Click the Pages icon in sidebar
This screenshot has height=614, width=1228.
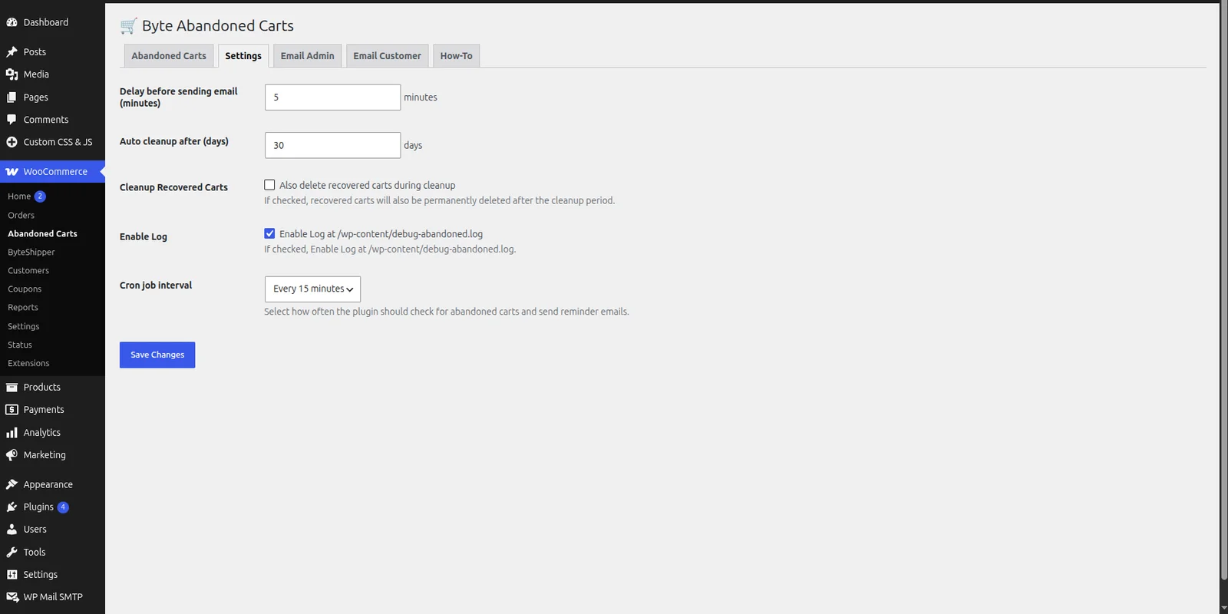[x=12, y=97]
